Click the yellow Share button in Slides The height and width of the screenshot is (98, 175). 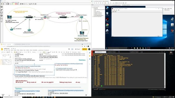click(x=84, y=49)
